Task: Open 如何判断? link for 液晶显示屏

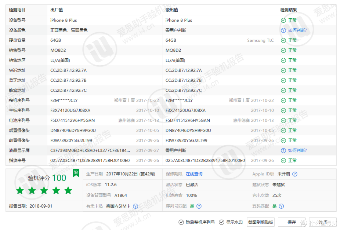Action: [x=297, y=150]
